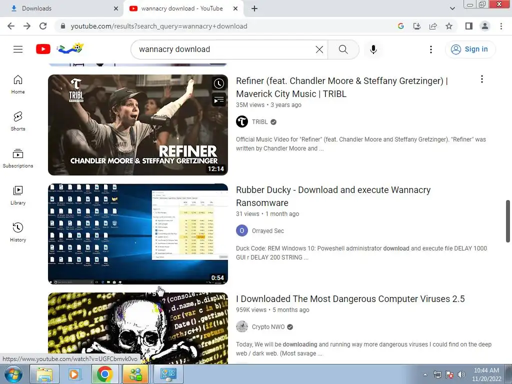Screen dimensions: 512x384
Task: Open the Chrome profile avatar
Action: pyautogui.click(x=485, y=26)
